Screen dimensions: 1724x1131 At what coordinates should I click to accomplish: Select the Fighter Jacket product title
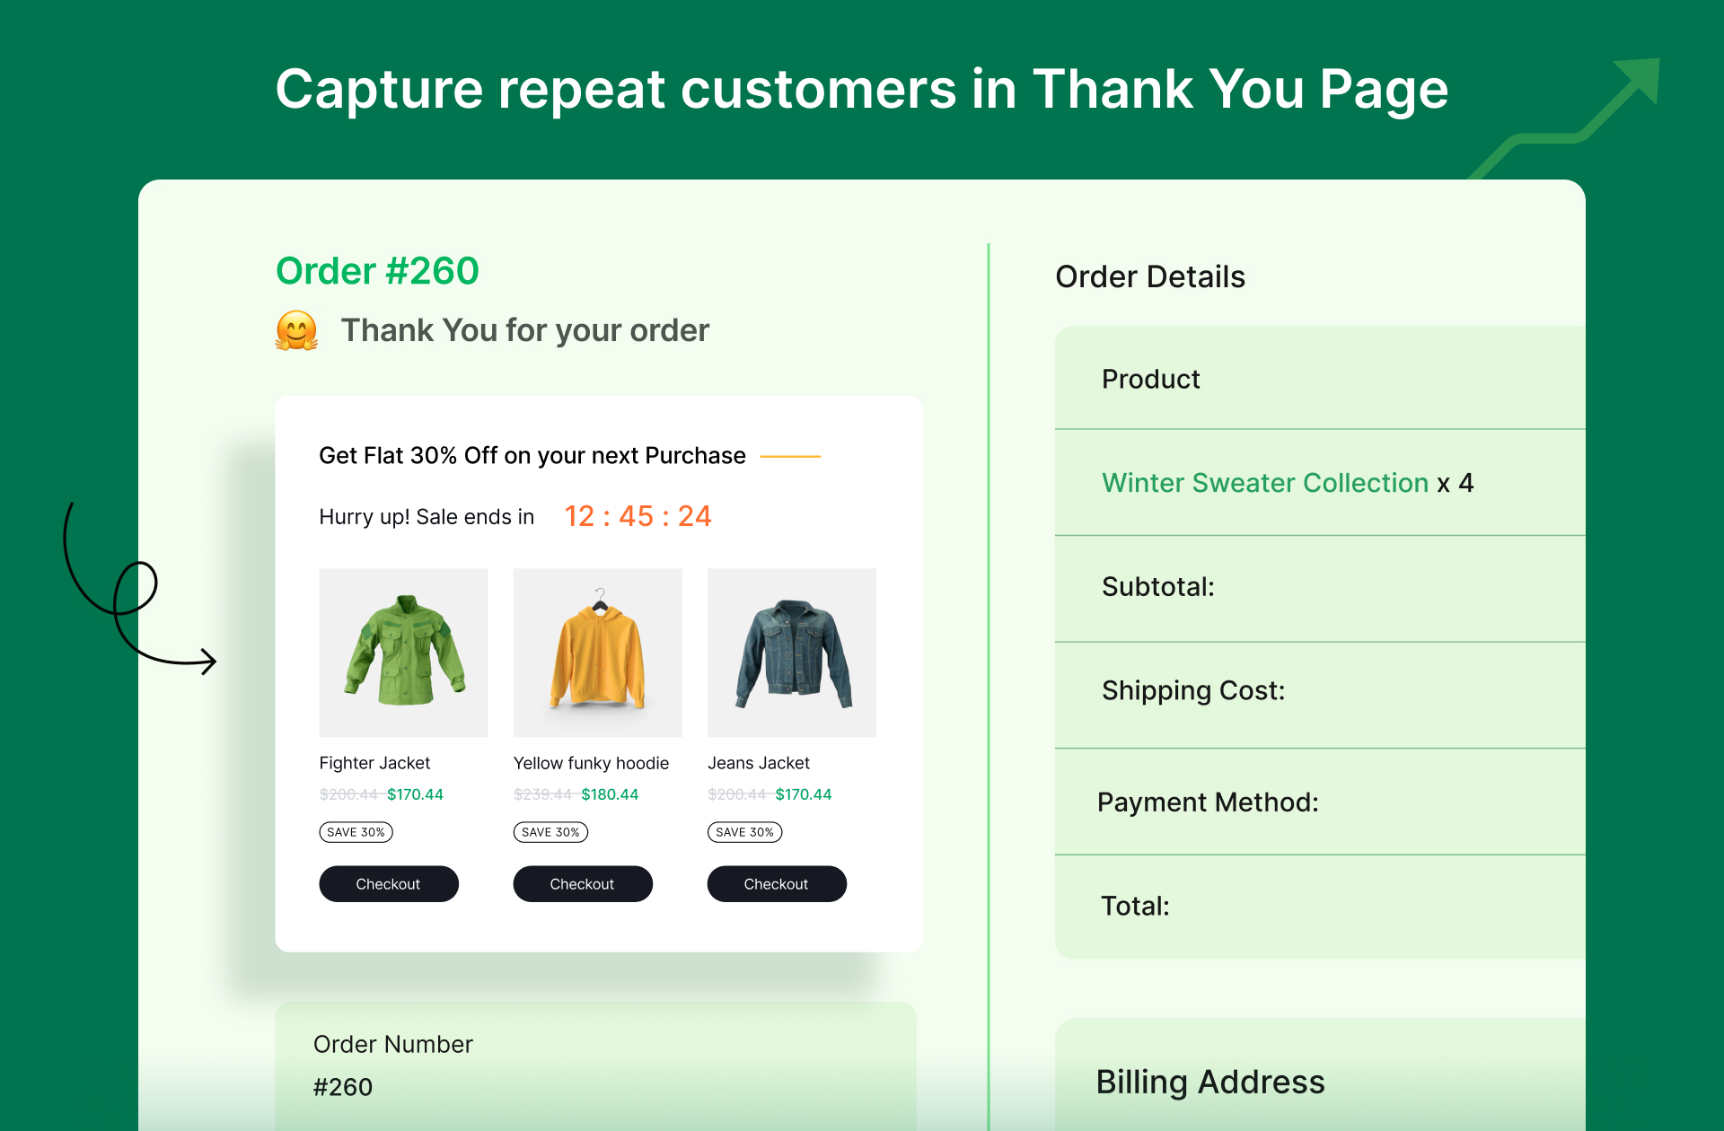[x=374, y=763]
